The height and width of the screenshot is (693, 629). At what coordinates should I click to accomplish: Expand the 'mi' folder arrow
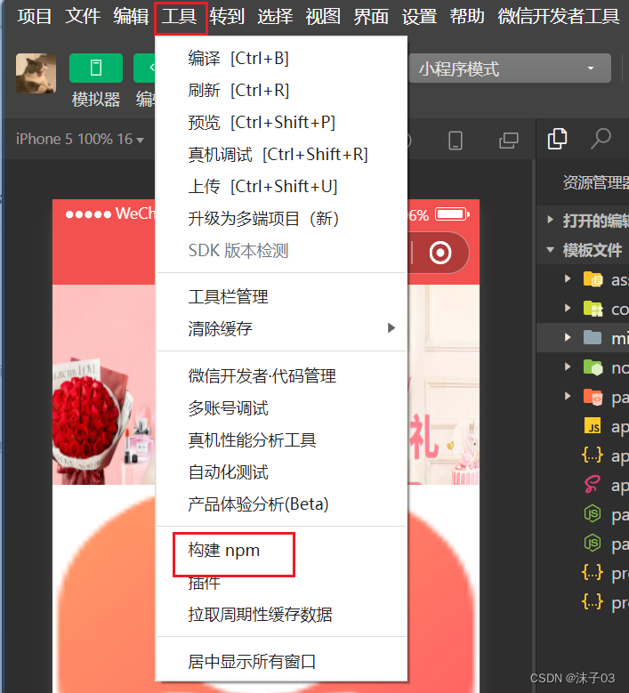click(568, 338)
